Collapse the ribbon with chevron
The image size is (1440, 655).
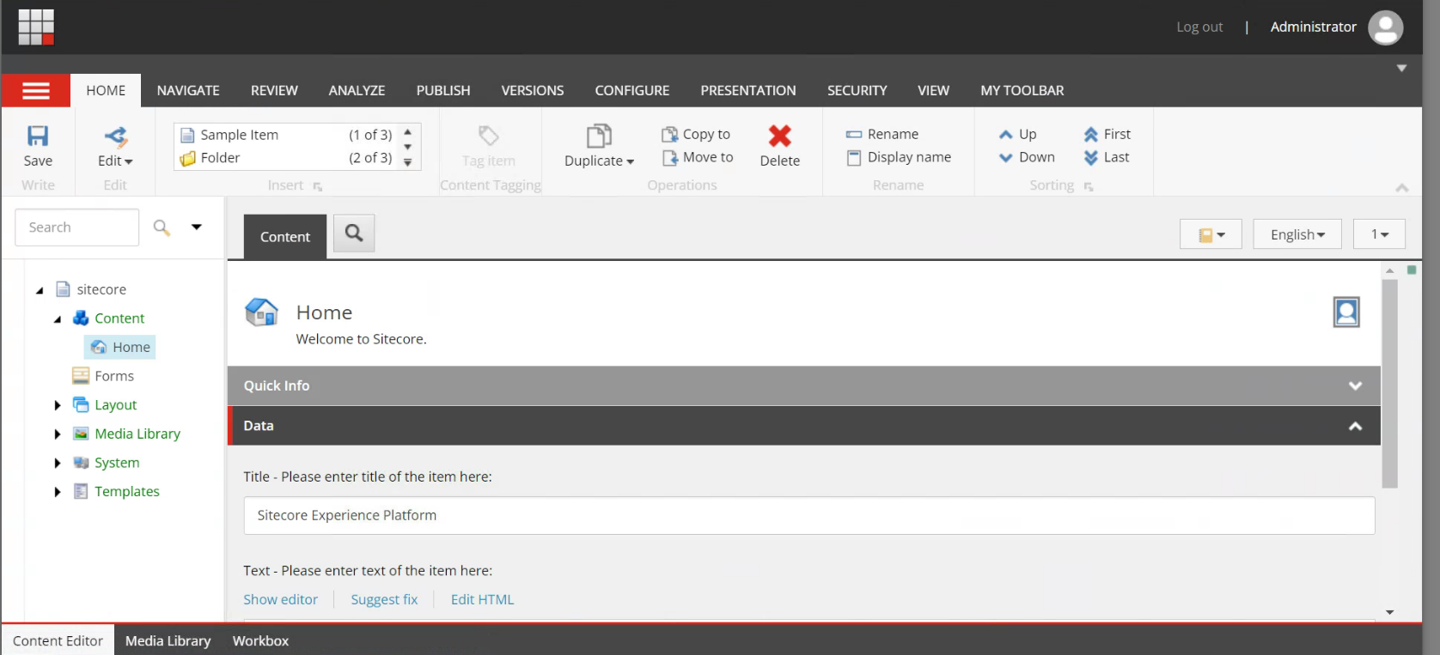1401,187
